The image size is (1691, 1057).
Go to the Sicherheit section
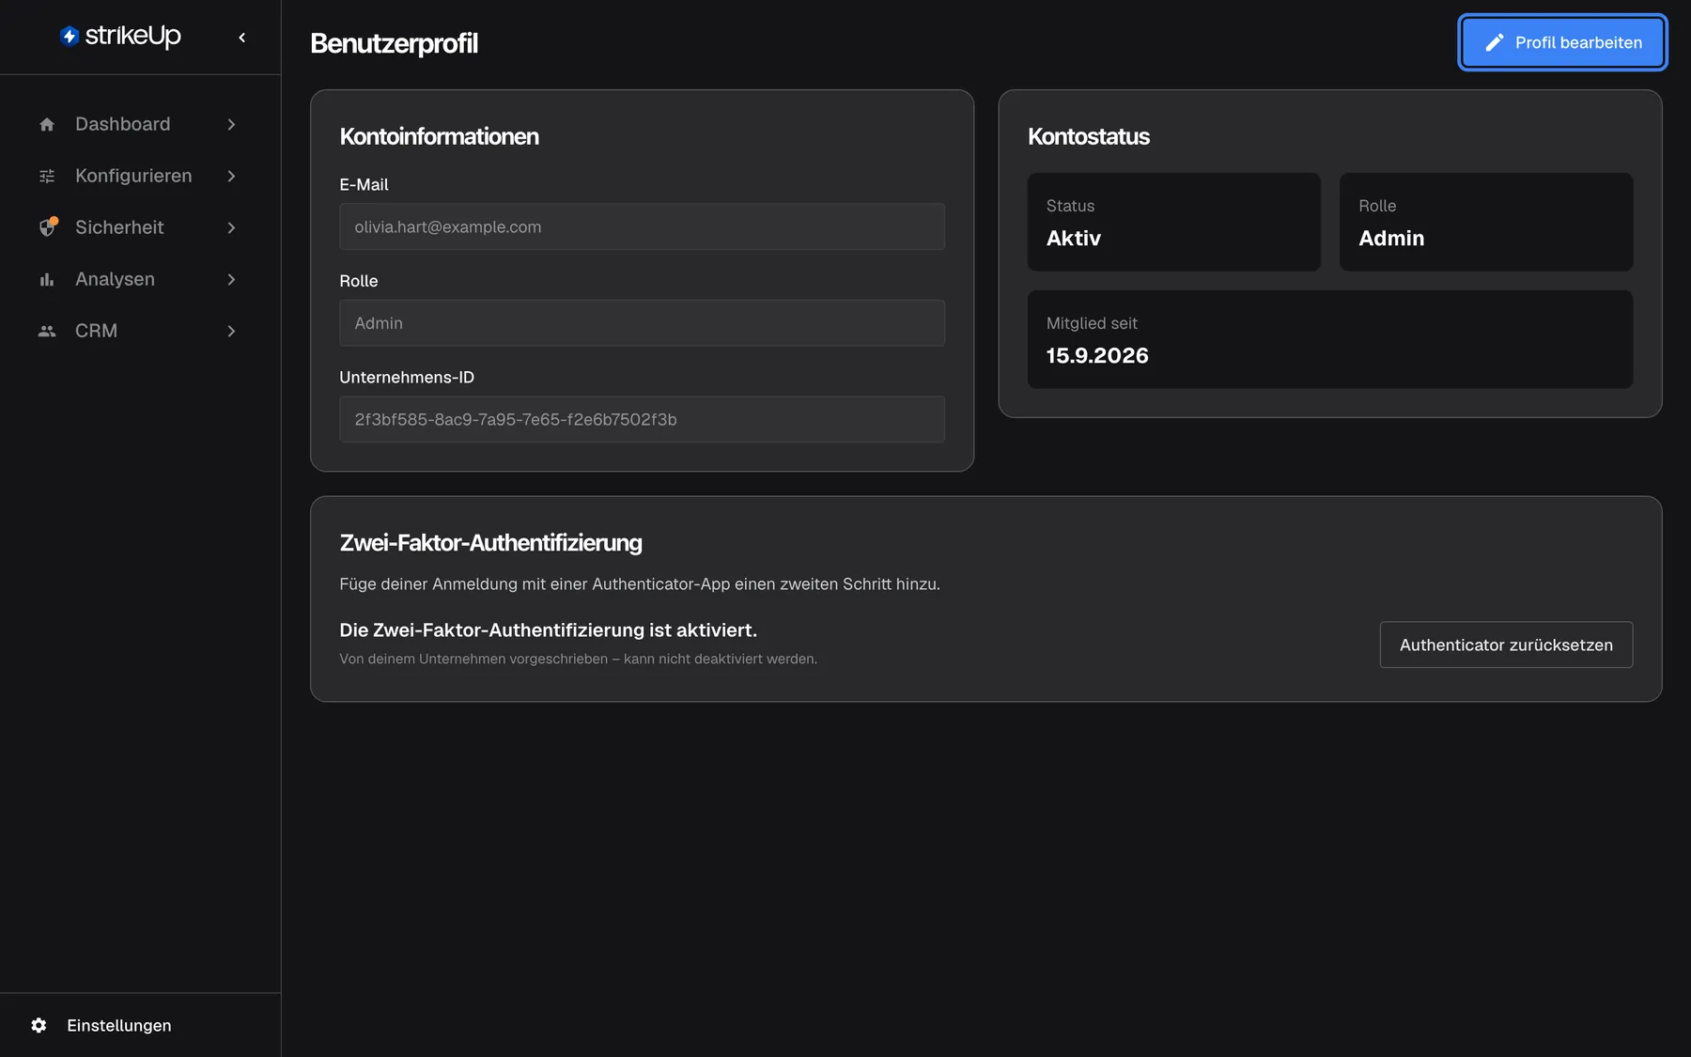(140, 227)
